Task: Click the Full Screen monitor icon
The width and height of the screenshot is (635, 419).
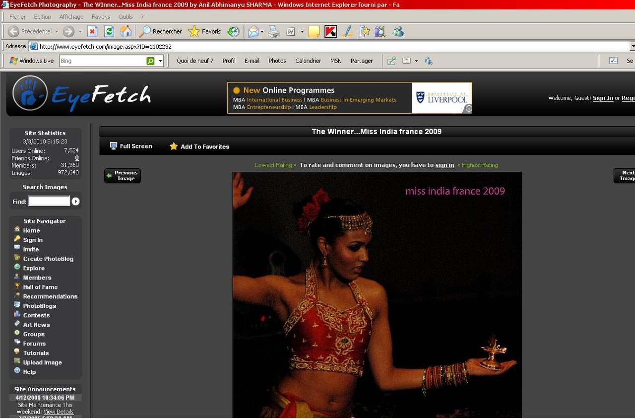Action: click(x=114, y=146)
